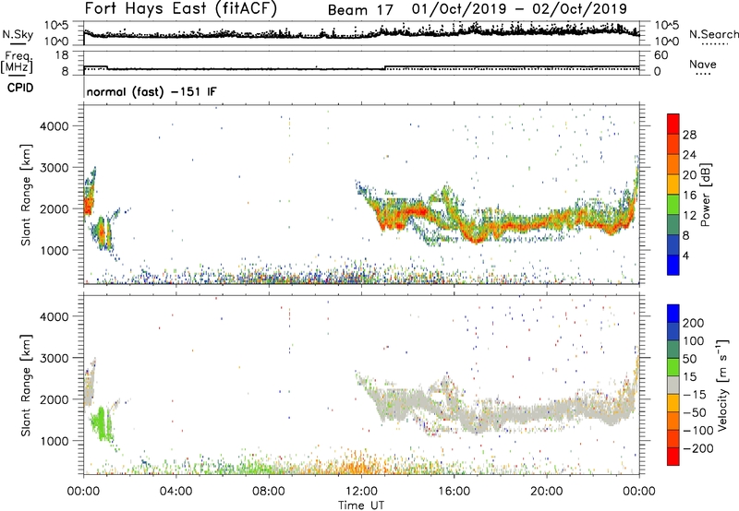Screen dimensions: 739x511
Task: Click the 'CPID' label
Action: (x=20, y=88)
